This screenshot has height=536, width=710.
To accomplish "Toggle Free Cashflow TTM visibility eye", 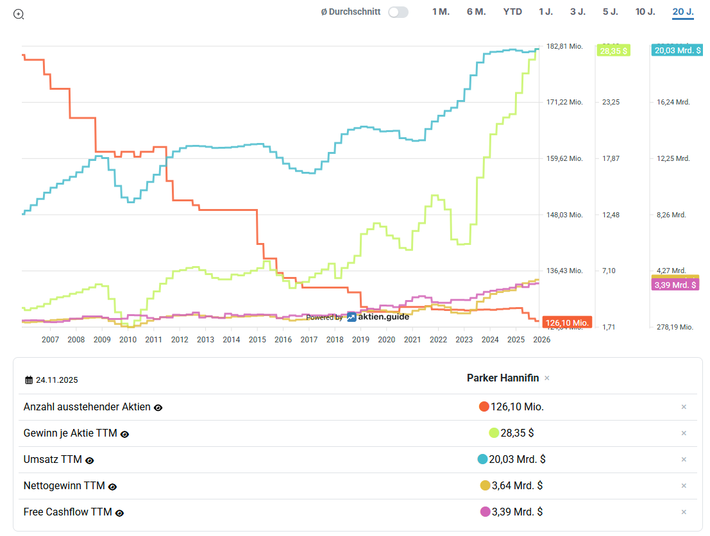I will [x=119, y=513].
